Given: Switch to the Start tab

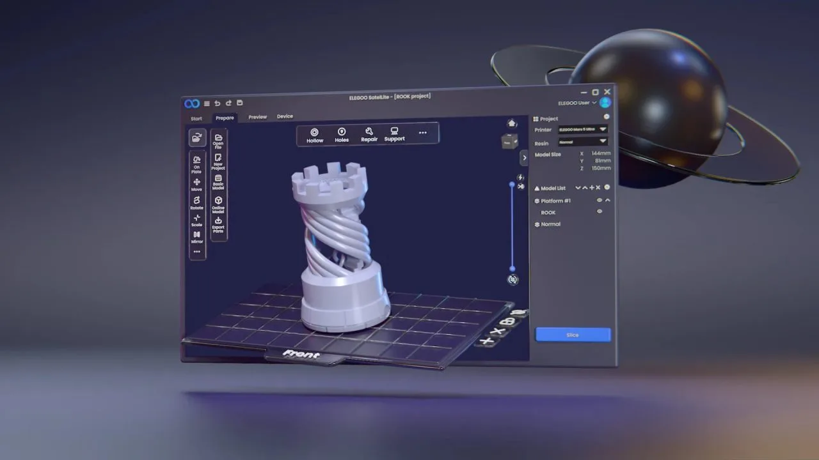Looking at the screenshot, I should pyautogui.click(x=196, y=119).
